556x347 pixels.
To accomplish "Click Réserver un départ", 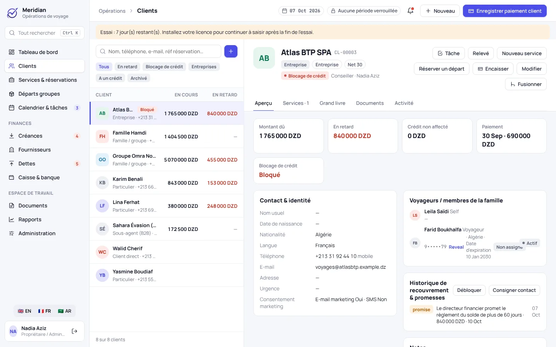I will tap(442, 69).
